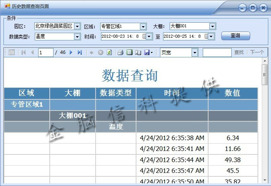
Task: Click the 查询 button
Action: pyautogui.click(x=235, y=36)
